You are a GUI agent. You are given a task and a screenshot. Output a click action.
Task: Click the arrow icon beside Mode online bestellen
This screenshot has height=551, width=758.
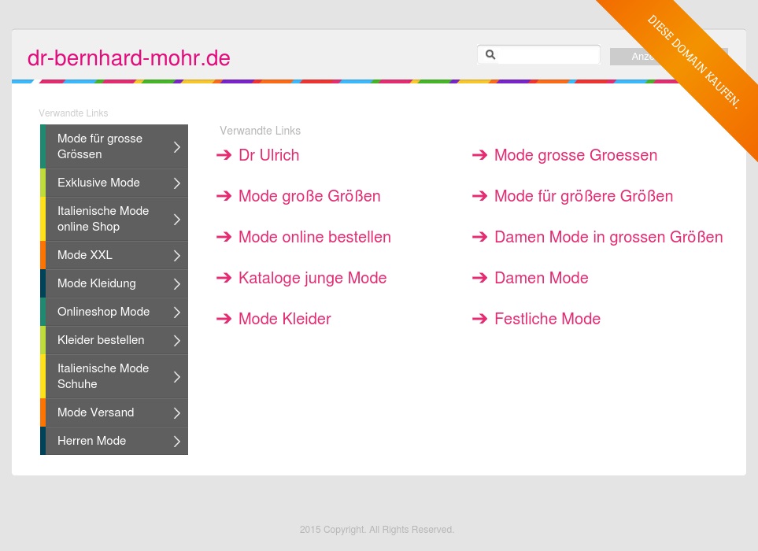click(x=224, y=237)
